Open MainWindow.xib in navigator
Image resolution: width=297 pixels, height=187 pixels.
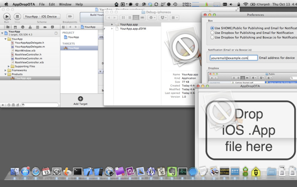25,51
